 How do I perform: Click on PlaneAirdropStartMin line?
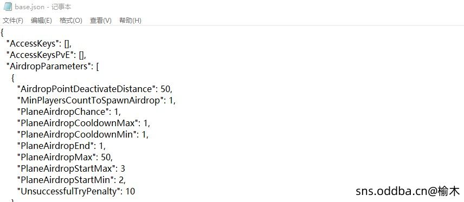coord(72,180)
